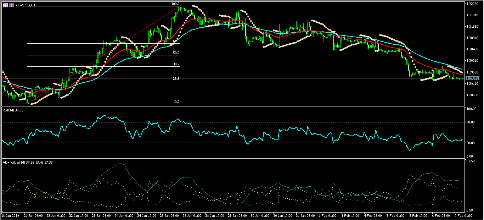Click the GBPUSD,H1 chart title
Screen dimensions: 484x220
tap(26, 6)
